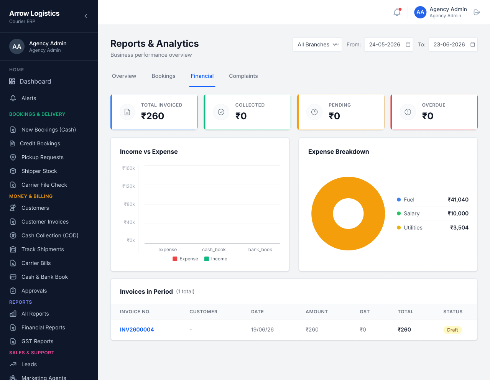The image size is (490, 380).
Task: Click the Pickup Requests map pin icon
Action: click(x=13, y=157)
